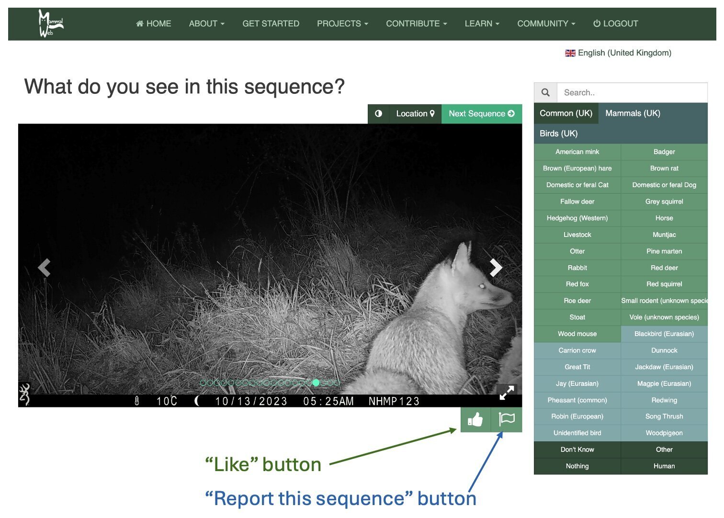Show the camera Location
Screen dimensions: 724x518
pyautogui.click(x=415, y=113)
